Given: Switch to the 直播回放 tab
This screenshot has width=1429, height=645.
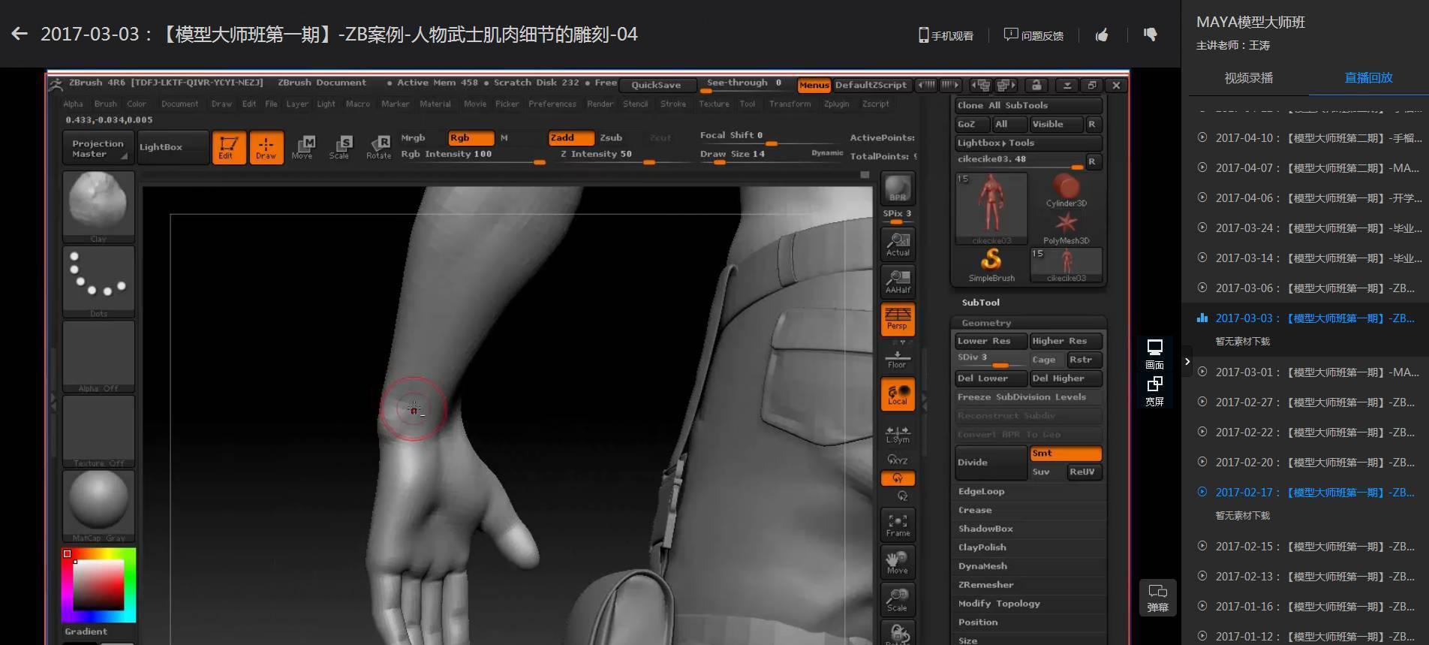Looking at the screenshot, I should coord(1368,78).
